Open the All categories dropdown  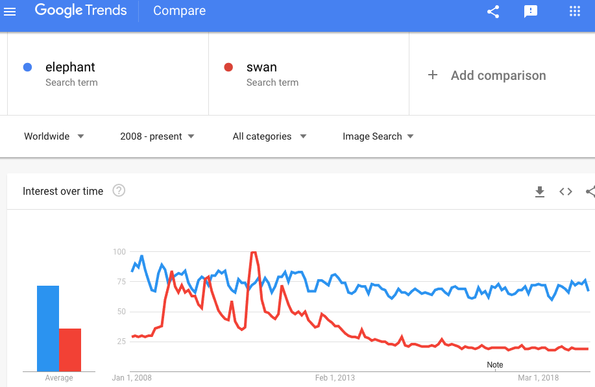click(269, 136)
